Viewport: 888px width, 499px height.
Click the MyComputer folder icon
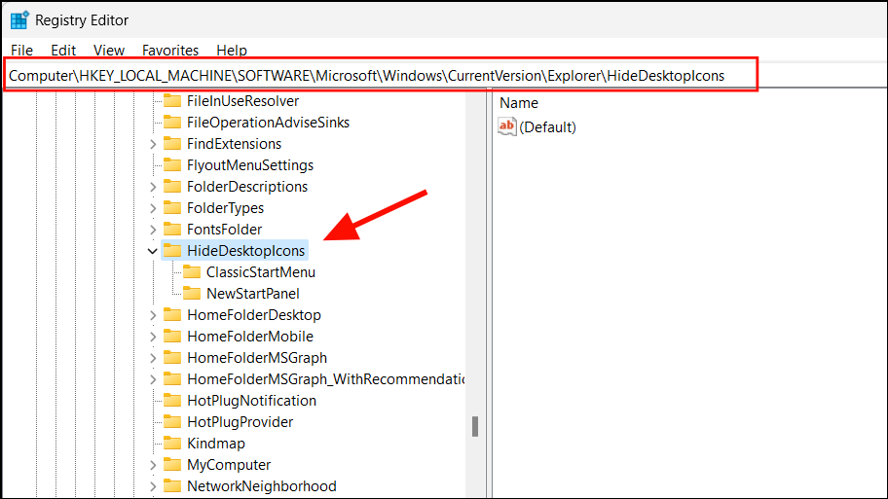point(172,465)
